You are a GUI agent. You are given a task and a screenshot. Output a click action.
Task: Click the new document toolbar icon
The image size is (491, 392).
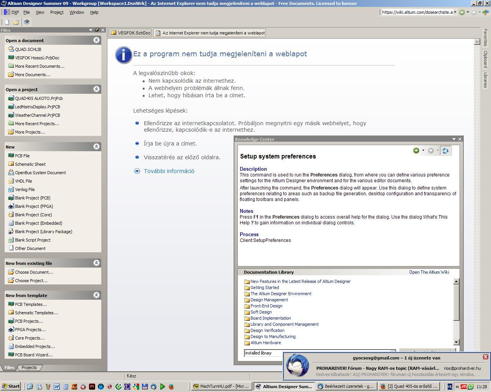(x=7, y=22)
